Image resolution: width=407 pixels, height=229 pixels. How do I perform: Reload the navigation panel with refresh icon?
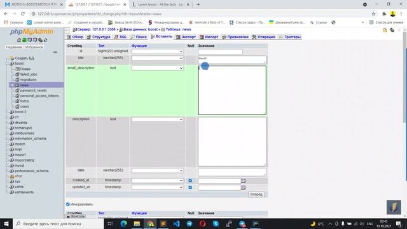[45, 40]
